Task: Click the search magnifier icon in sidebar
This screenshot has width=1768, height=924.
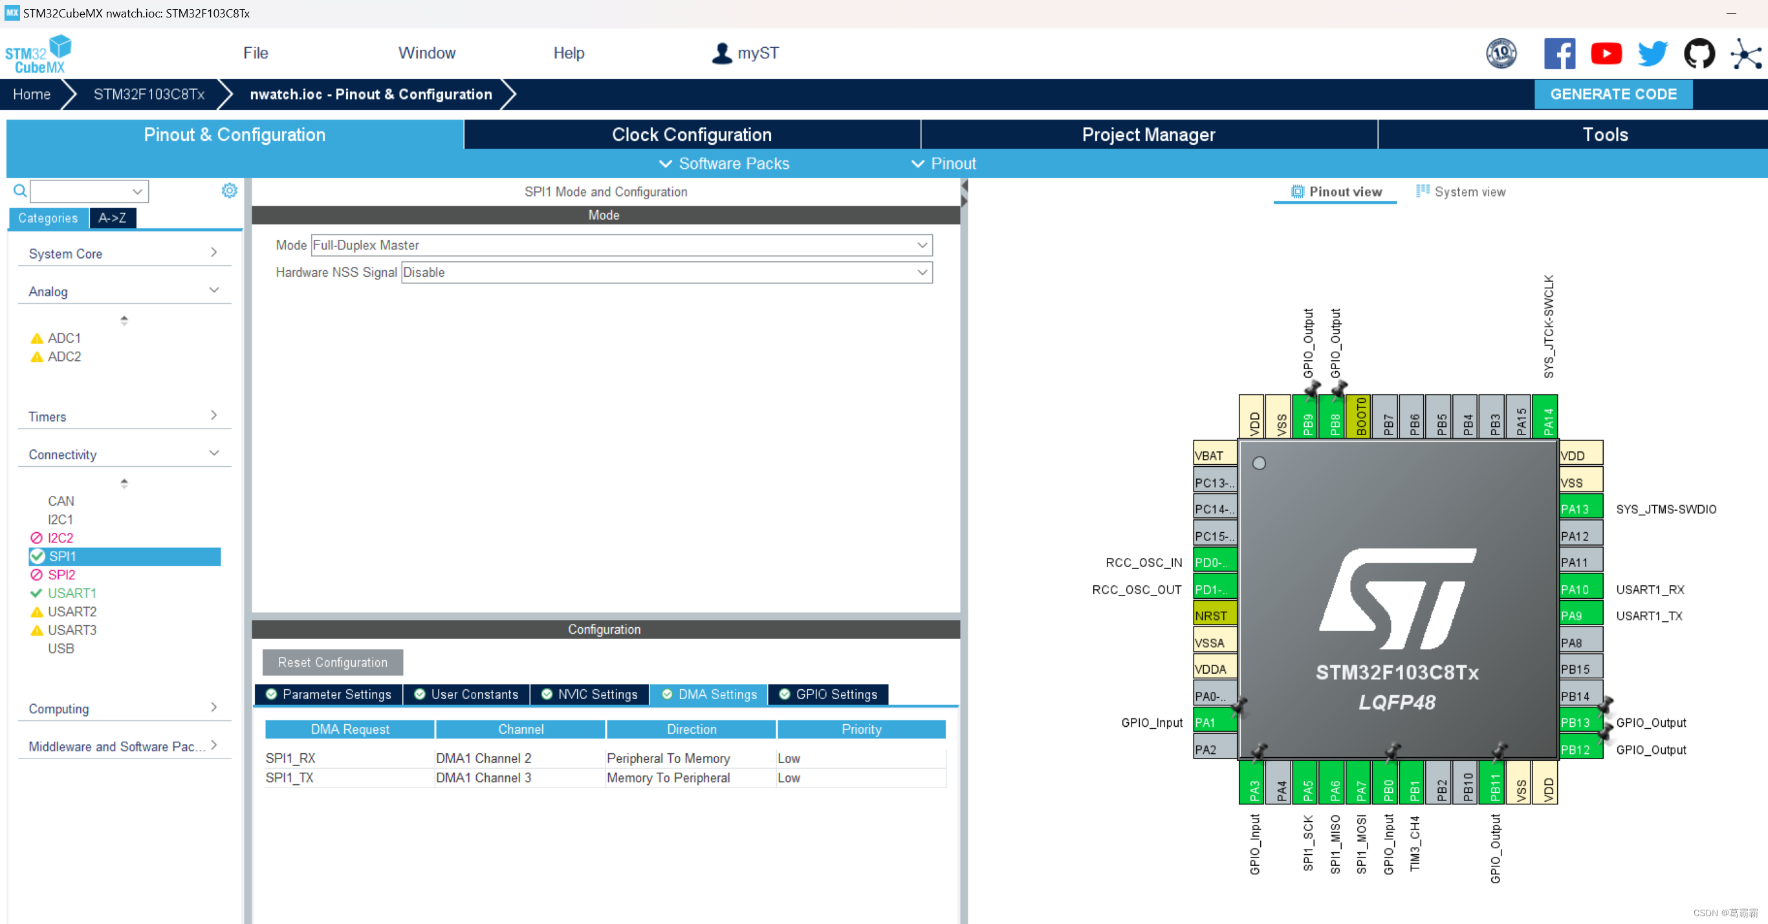Action: click(x=21, y=191)
